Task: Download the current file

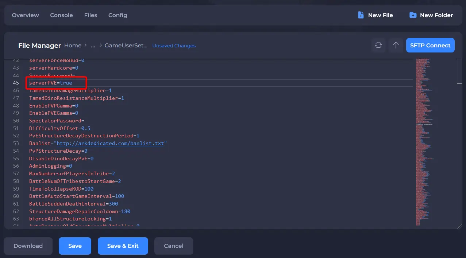Action: (x=28, y=246)
